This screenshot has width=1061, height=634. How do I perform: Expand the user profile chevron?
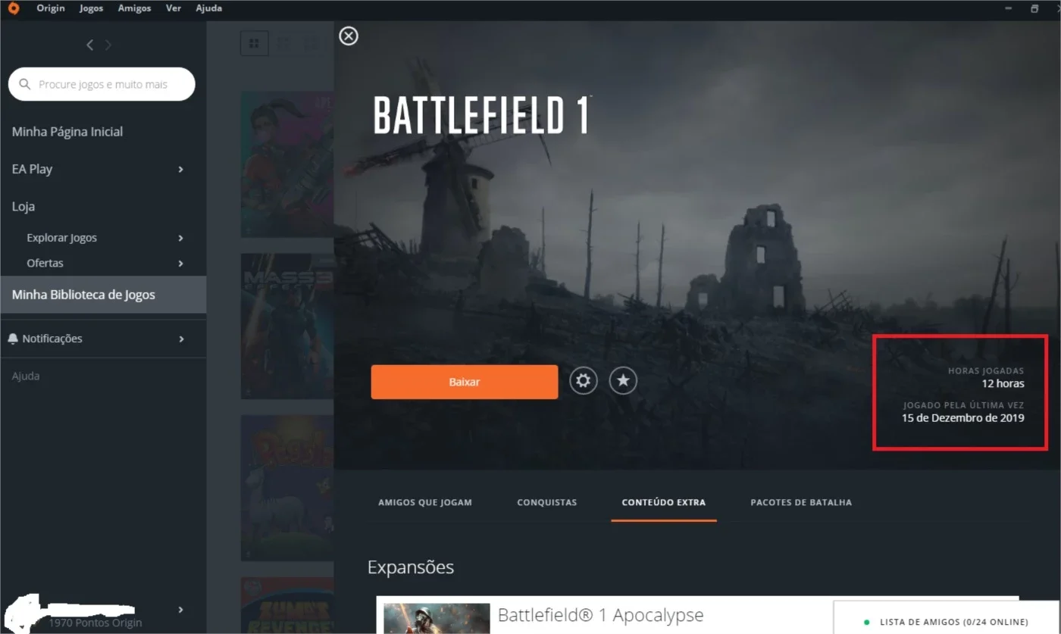point(180,610)
